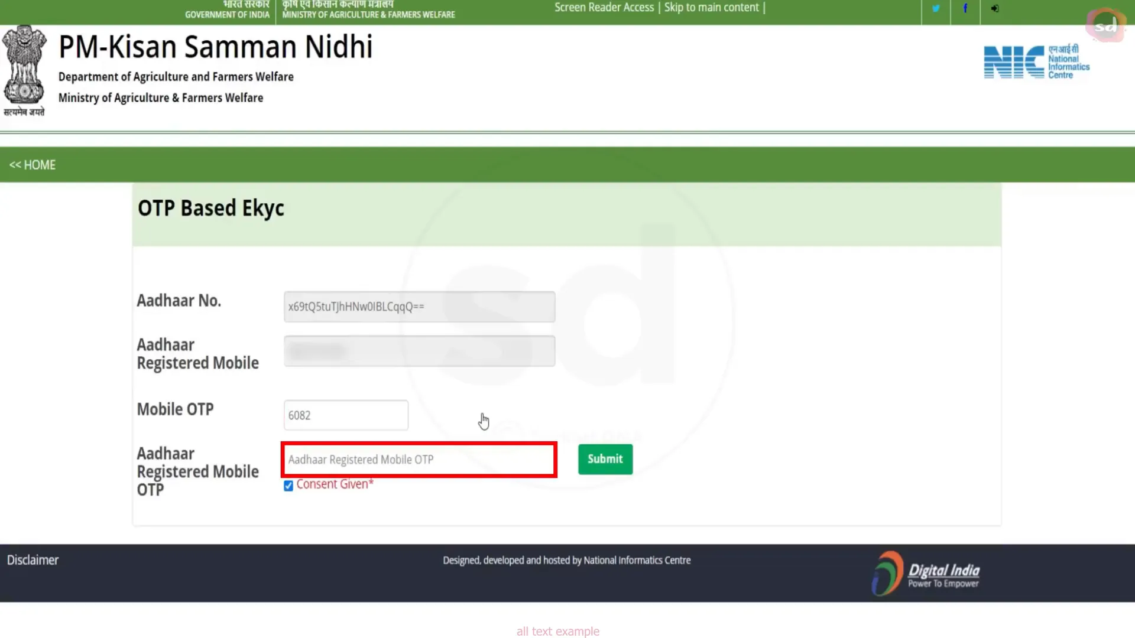The width and height of the screenshot is (1135, 638).
Task: Click the NIC National Informatics Centre logo
Action: pos(1036,61)
